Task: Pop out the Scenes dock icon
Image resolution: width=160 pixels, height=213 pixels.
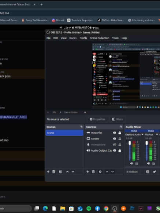Action: pos(81,127)
